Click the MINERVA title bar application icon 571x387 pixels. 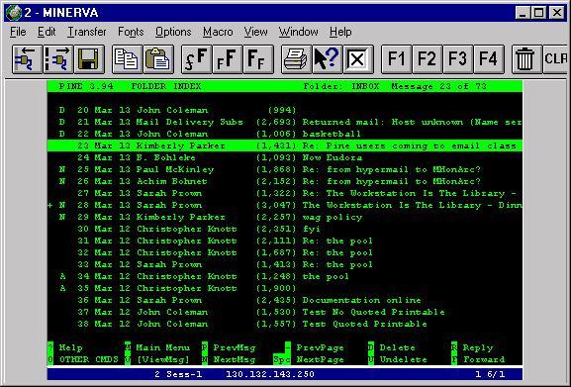[14, 13]
